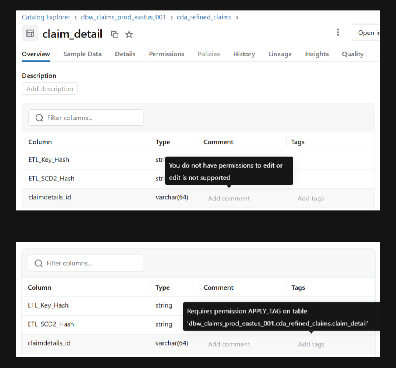Select ETL_SCD2_Hash in lower table
Screen dimensions: 396x368
(x=51, y=324)
